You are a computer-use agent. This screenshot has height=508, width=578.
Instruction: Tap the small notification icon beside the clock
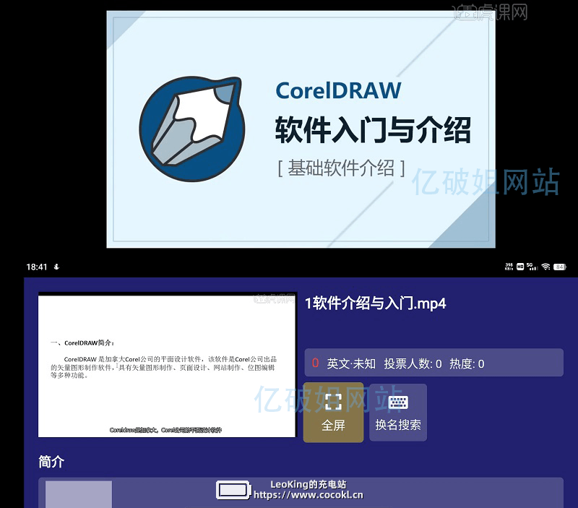(56, 267)
